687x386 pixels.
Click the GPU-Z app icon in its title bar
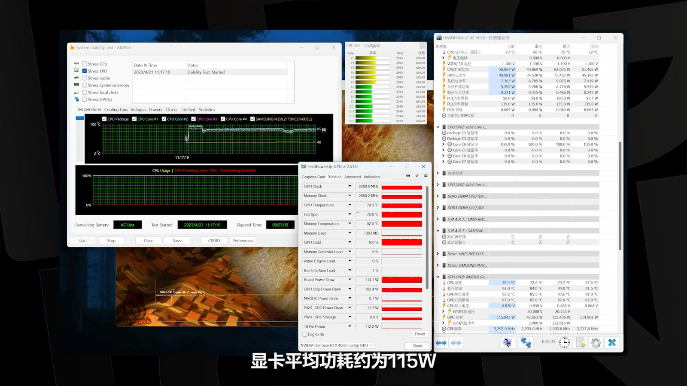point(304,166)
